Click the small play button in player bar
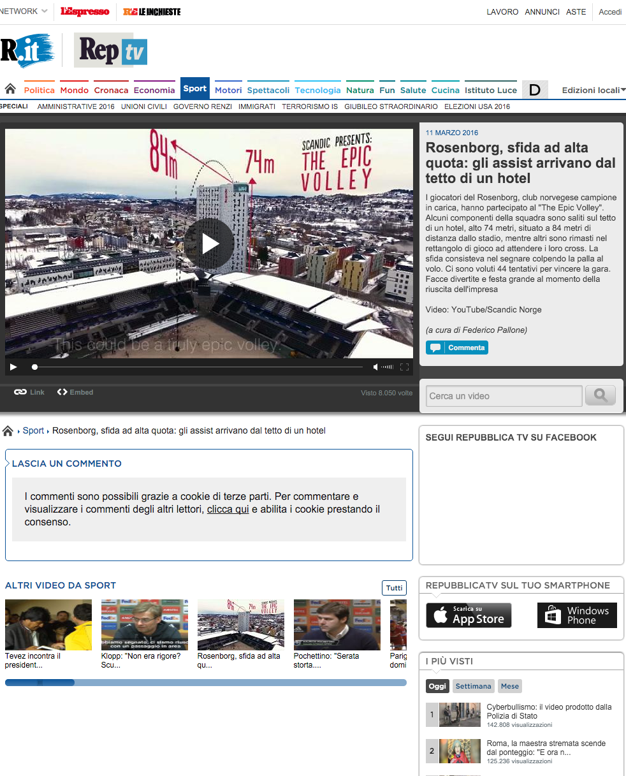The height and width of the screenshot is (776, 626). [x=13, y=367]
